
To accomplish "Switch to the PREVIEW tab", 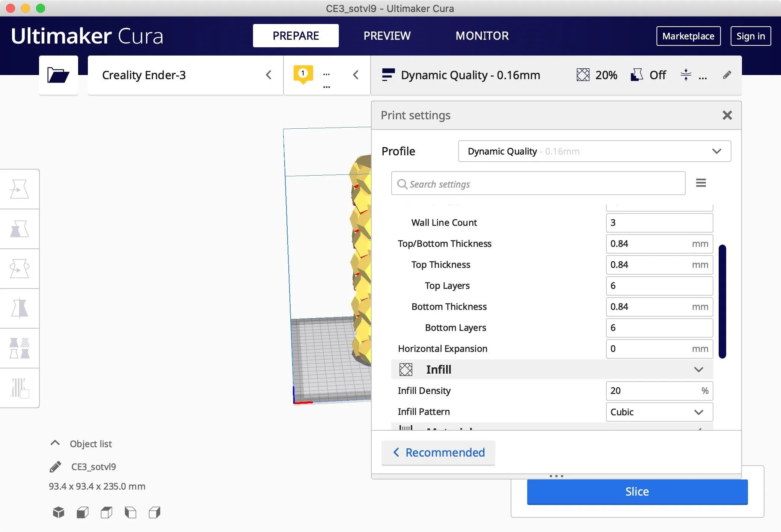I will coord(387,36).
